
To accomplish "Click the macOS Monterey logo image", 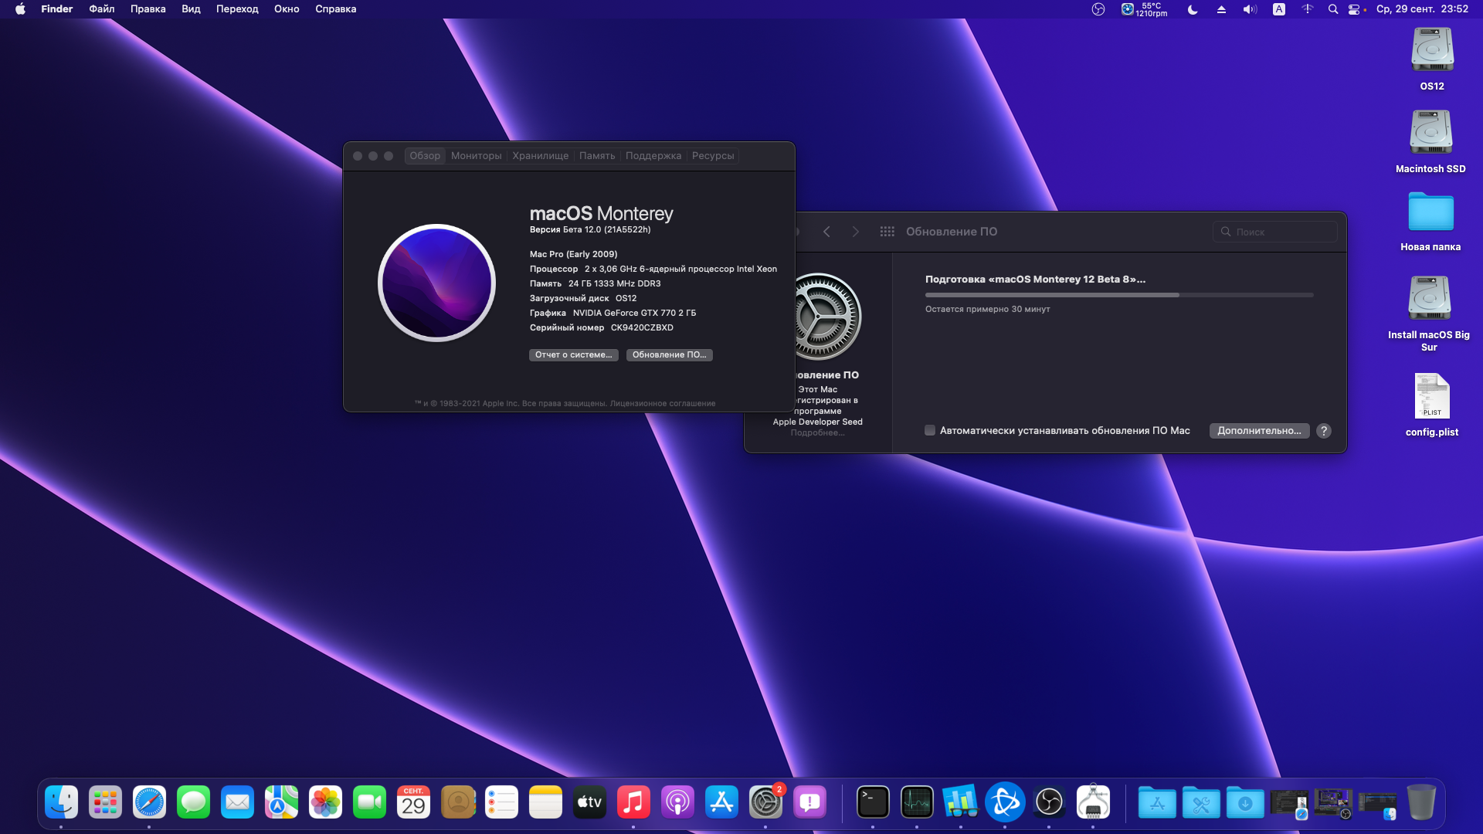I will point(436,283).
